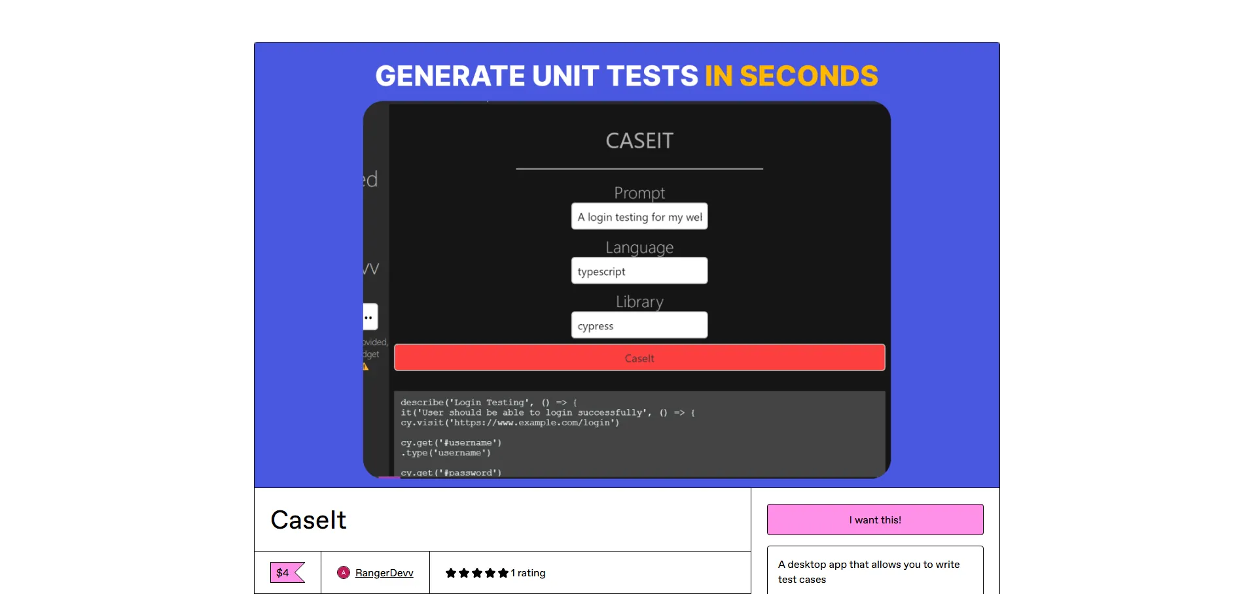Click the CaseIt product title
This screenshot has width=1254, height=594.
coord(308,520)
